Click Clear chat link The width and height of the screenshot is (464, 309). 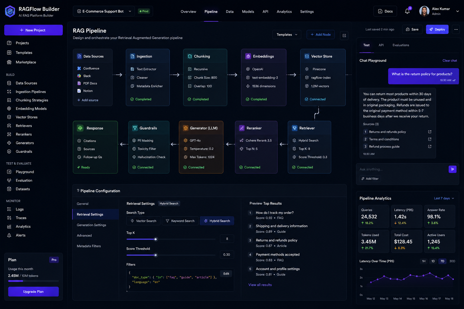pos(449,61)
